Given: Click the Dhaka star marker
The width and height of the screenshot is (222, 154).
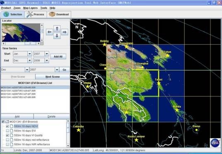Looking at the screenshot, I should click(88, 87).
